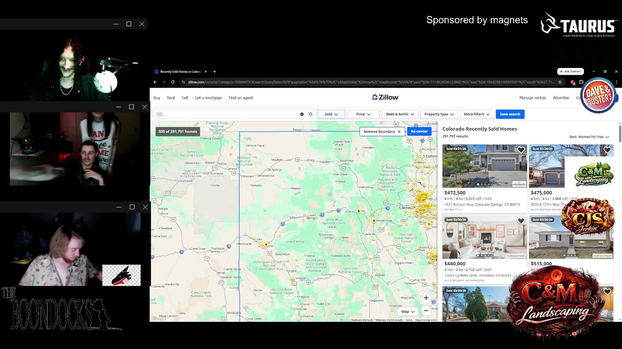Open the Rent menu

[171, 98]
